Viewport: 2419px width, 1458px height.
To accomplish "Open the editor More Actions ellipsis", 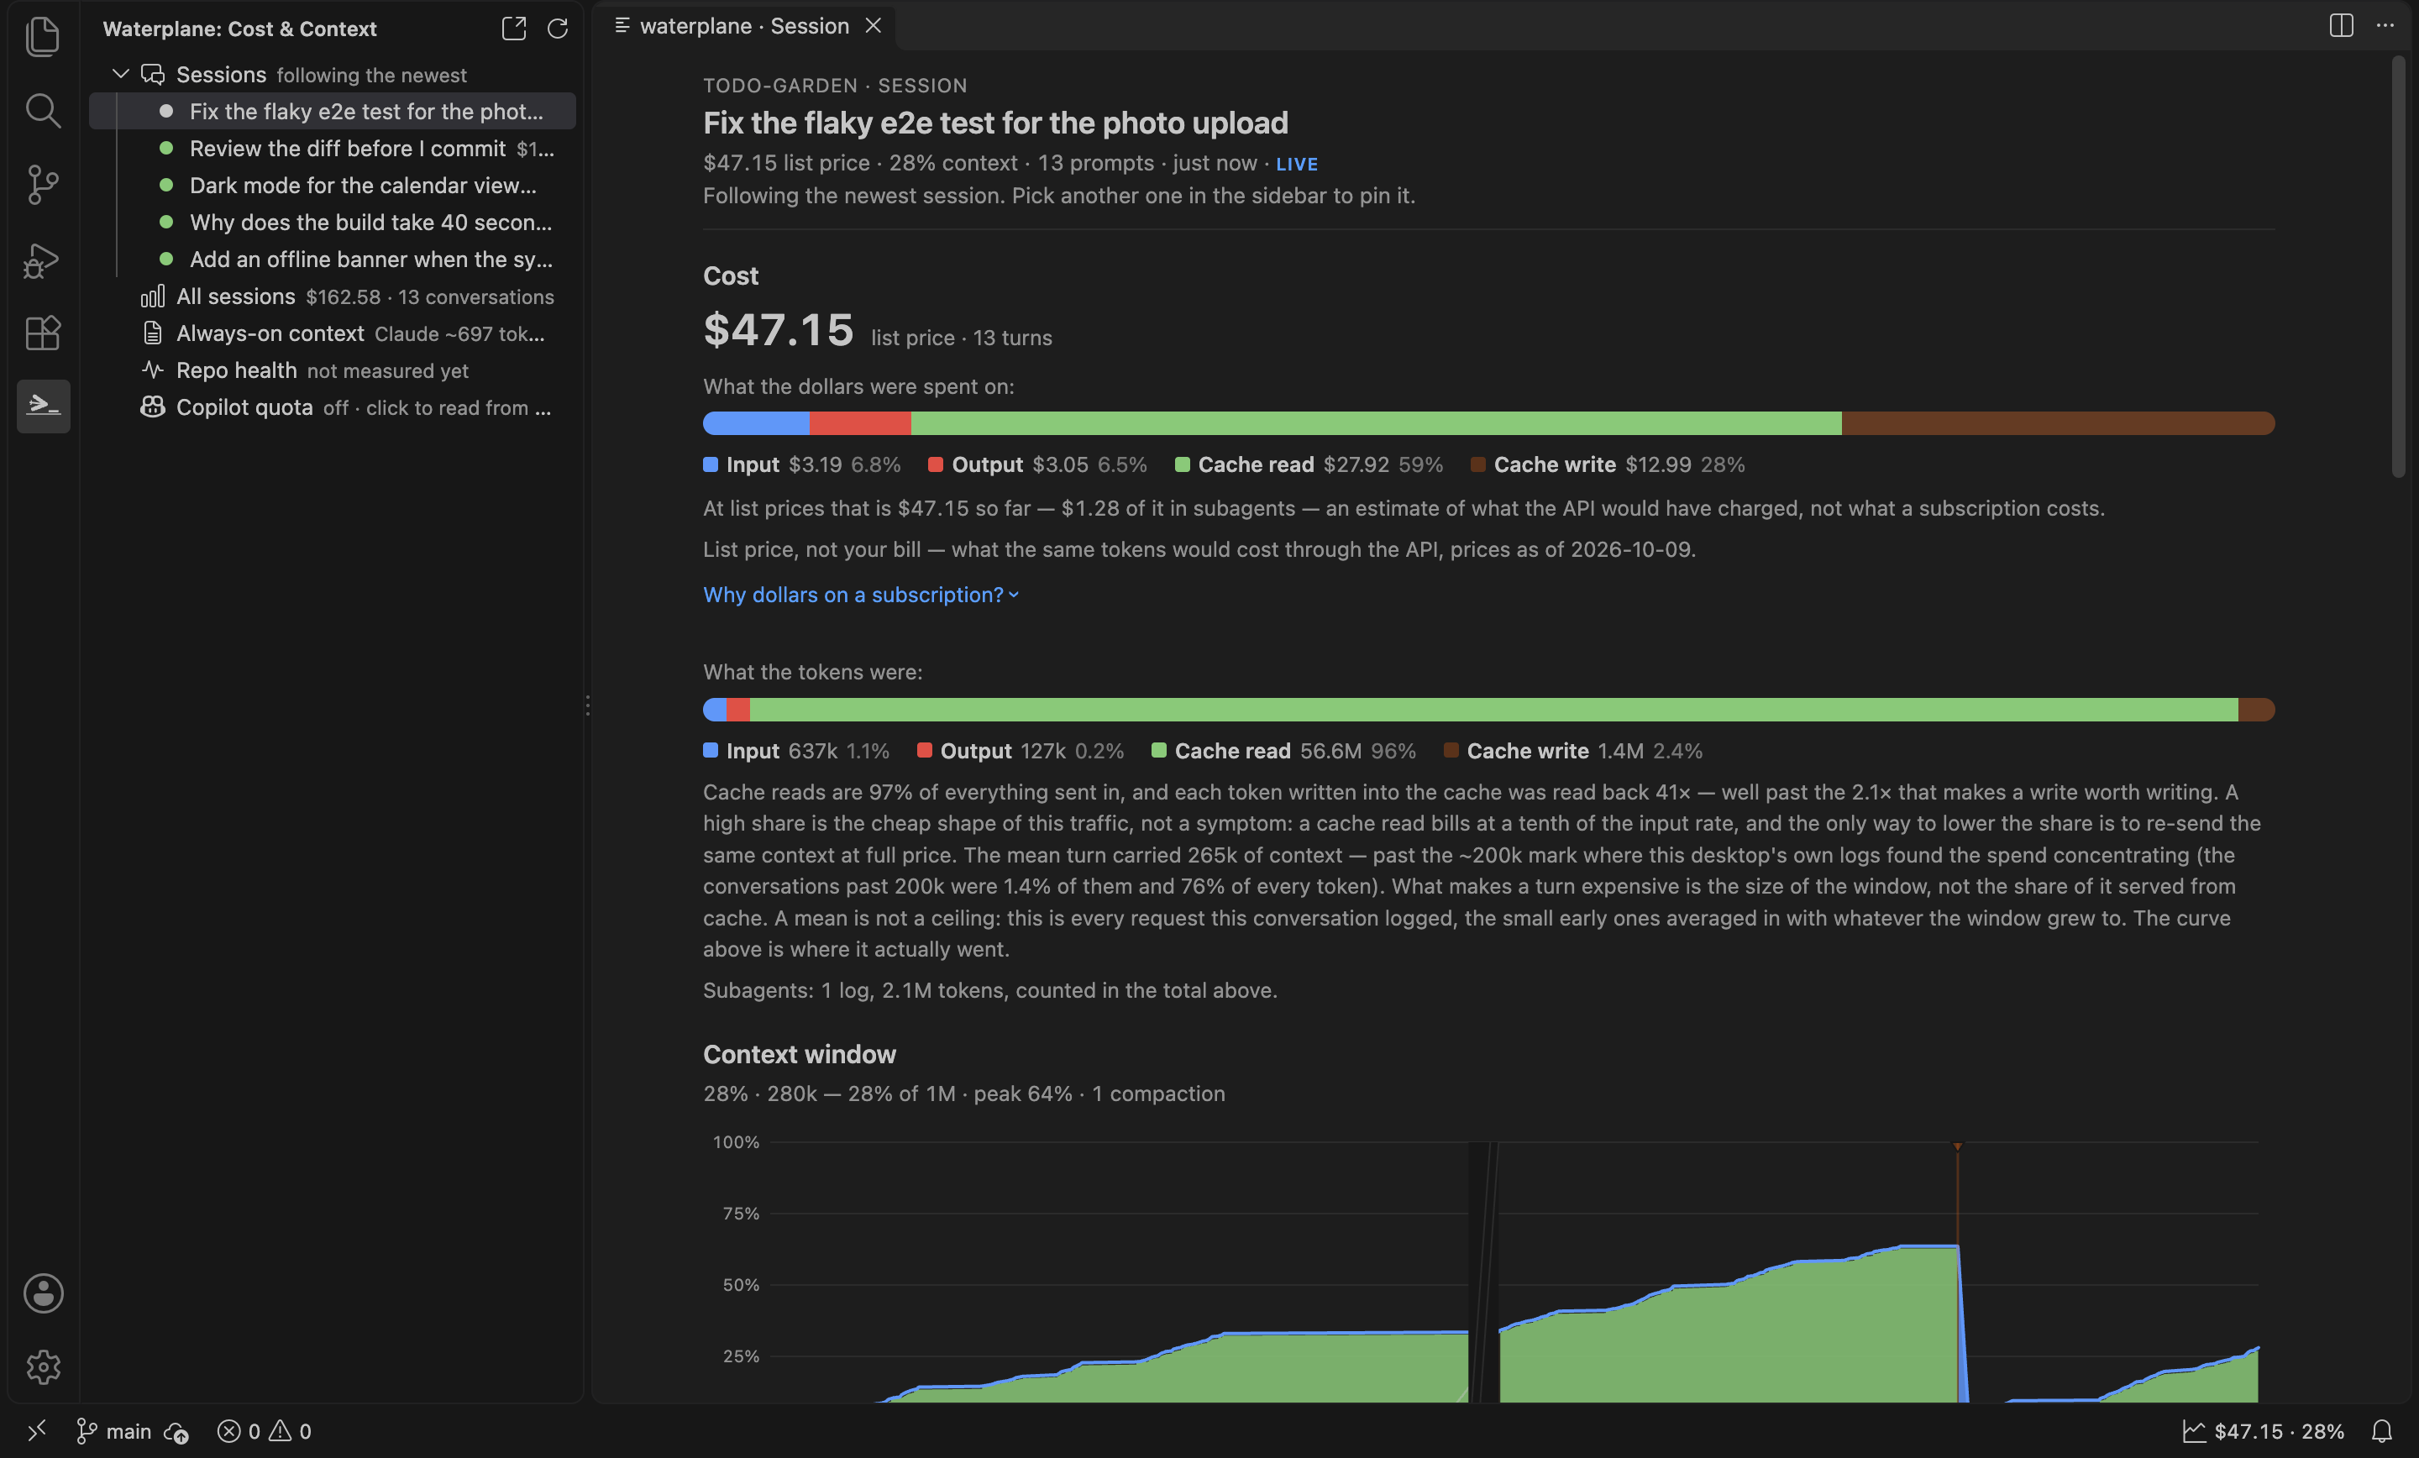I will [2385, 25].
